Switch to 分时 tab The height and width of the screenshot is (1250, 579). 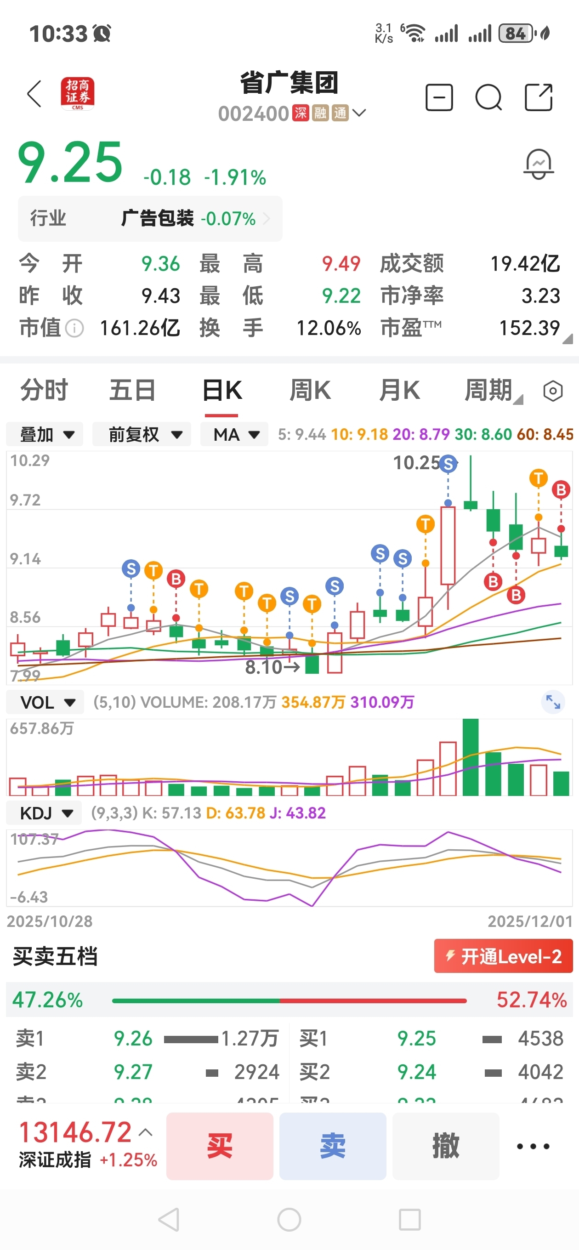click(44, 391)
